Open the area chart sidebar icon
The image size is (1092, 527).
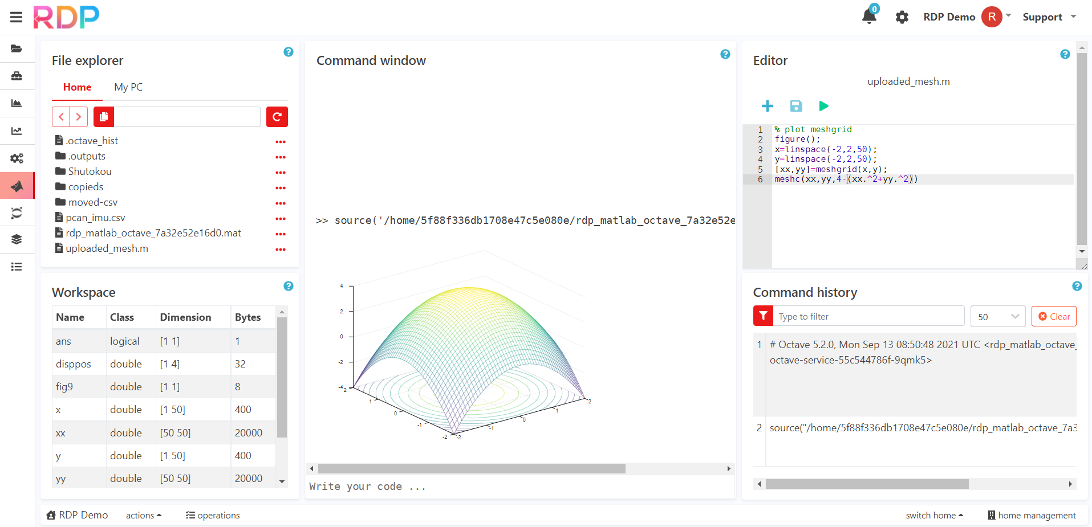[x=17, y=103]
